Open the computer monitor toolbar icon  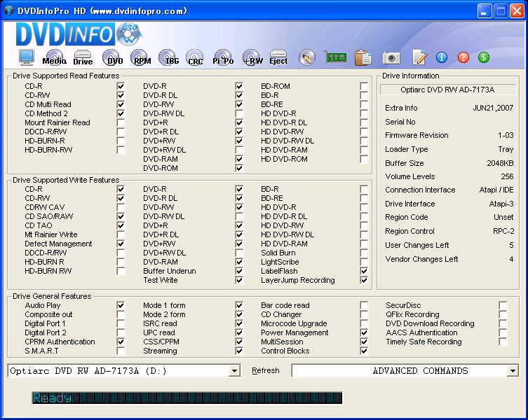pyautogui.click(x=26, y=57)
